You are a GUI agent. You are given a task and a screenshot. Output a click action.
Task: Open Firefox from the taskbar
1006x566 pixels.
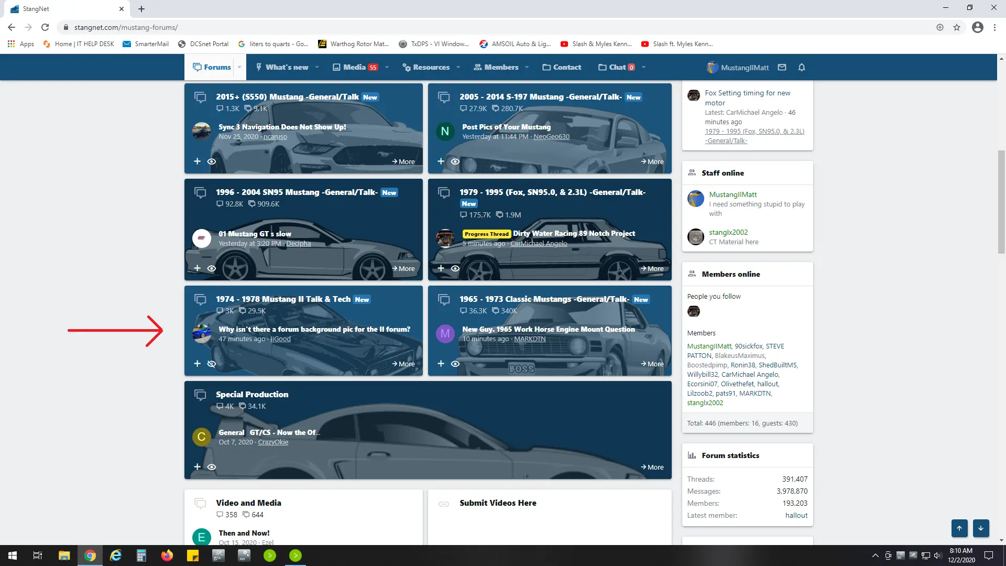coord(167,556)
